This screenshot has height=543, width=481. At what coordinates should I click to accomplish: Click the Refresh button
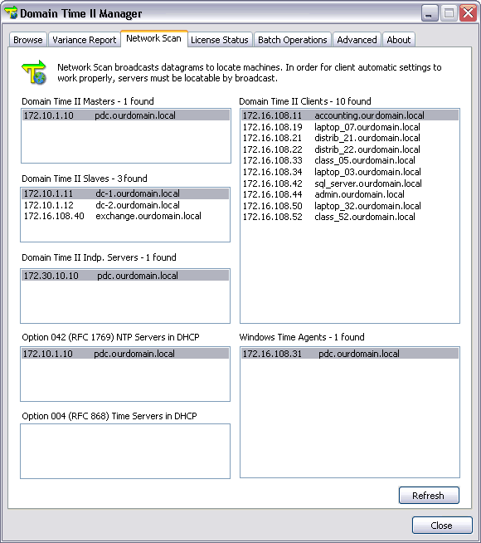click(x=429, y=496)
